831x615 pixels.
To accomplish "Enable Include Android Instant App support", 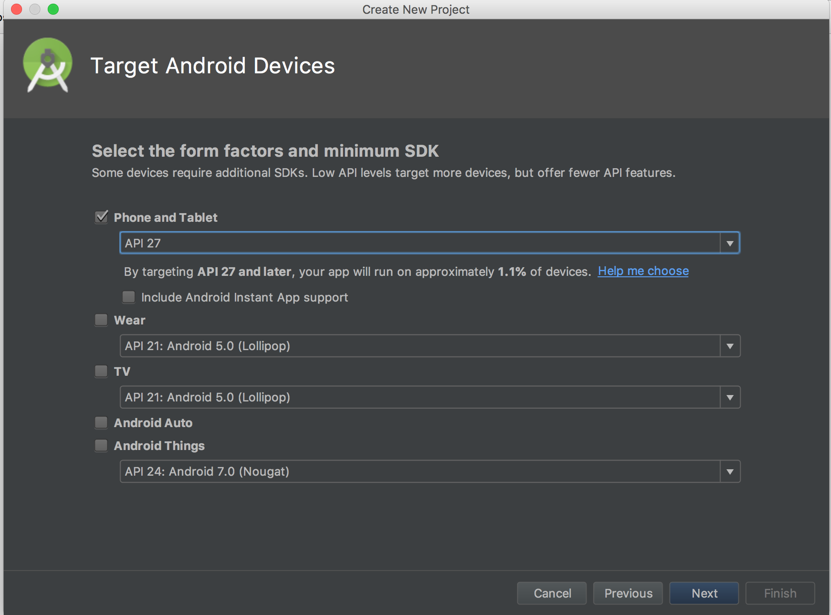I will tap(128, 297).
